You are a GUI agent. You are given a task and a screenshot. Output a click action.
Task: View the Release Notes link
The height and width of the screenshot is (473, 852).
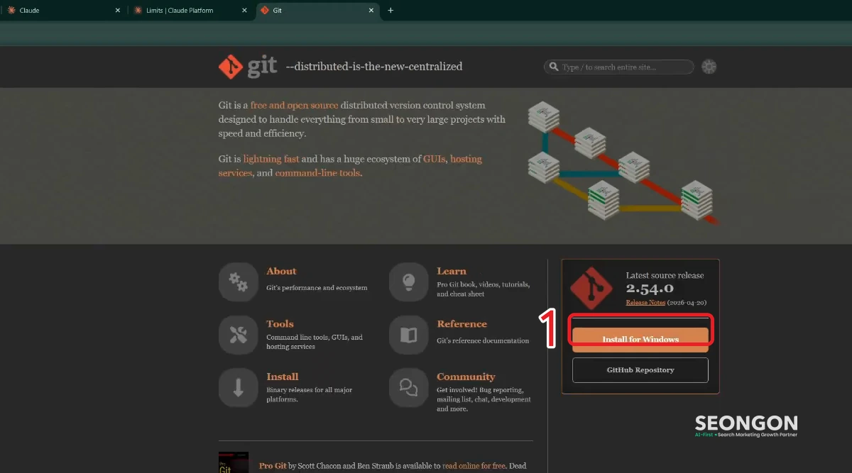645,303
